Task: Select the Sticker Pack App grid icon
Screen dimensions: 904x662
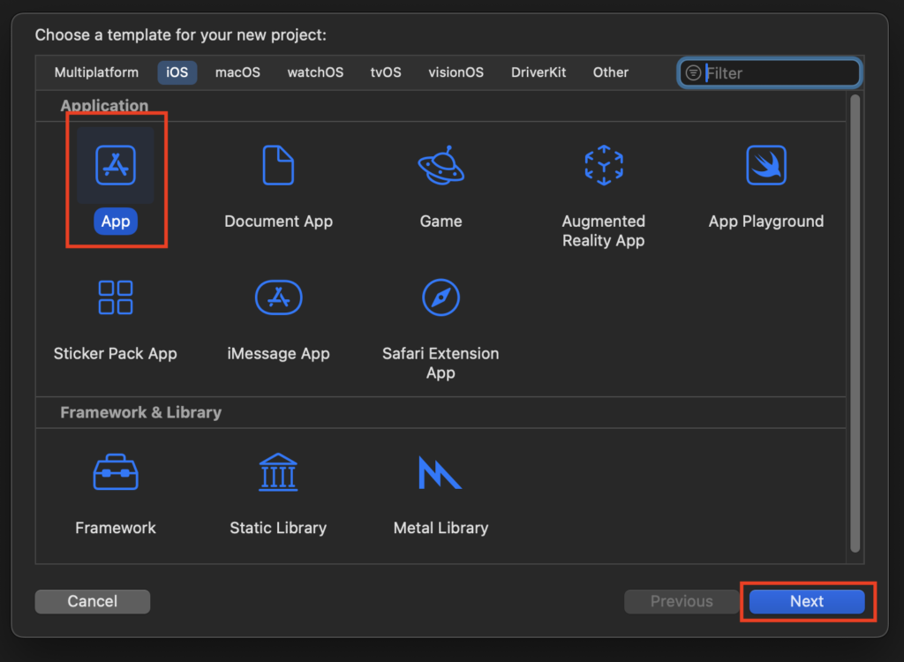Action: (116, 297)
